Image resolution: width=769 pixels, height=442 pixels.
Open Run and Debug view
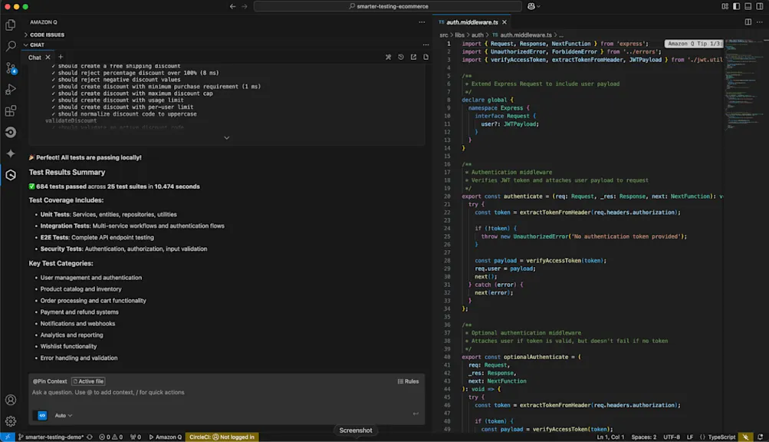11,90
